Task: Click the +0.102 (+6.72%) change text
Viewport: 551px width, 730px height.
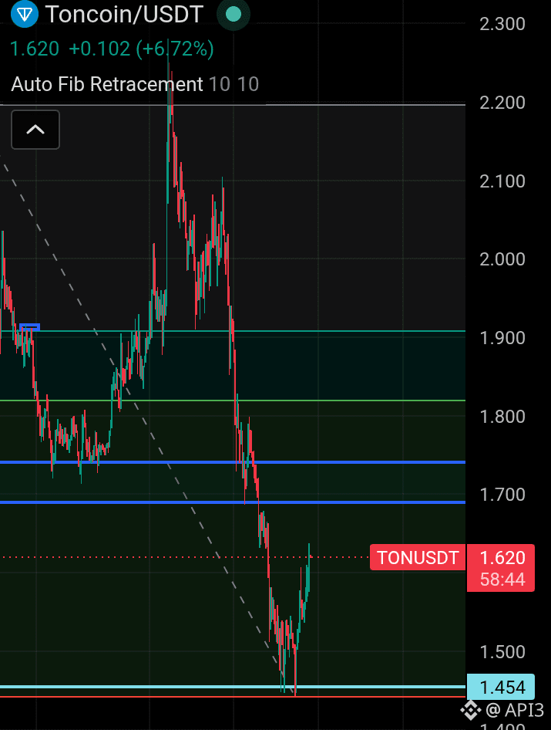Action: click(141, 49)
